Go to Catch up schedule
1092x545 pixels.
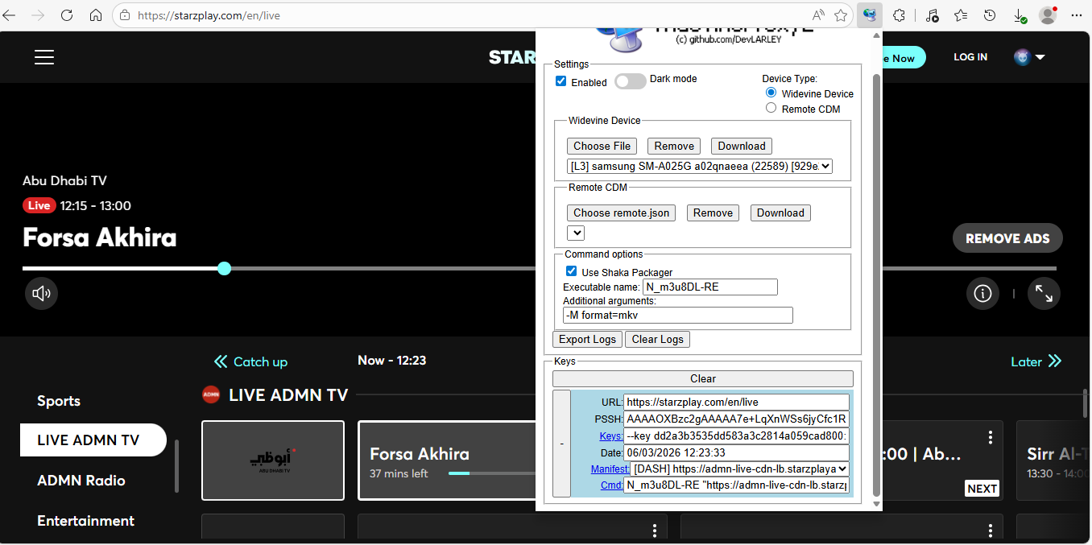coord(250,361)
